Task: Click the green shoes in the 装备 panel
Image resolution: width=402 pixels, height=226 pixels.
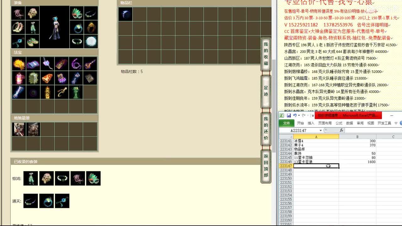Action: point(32,41)
